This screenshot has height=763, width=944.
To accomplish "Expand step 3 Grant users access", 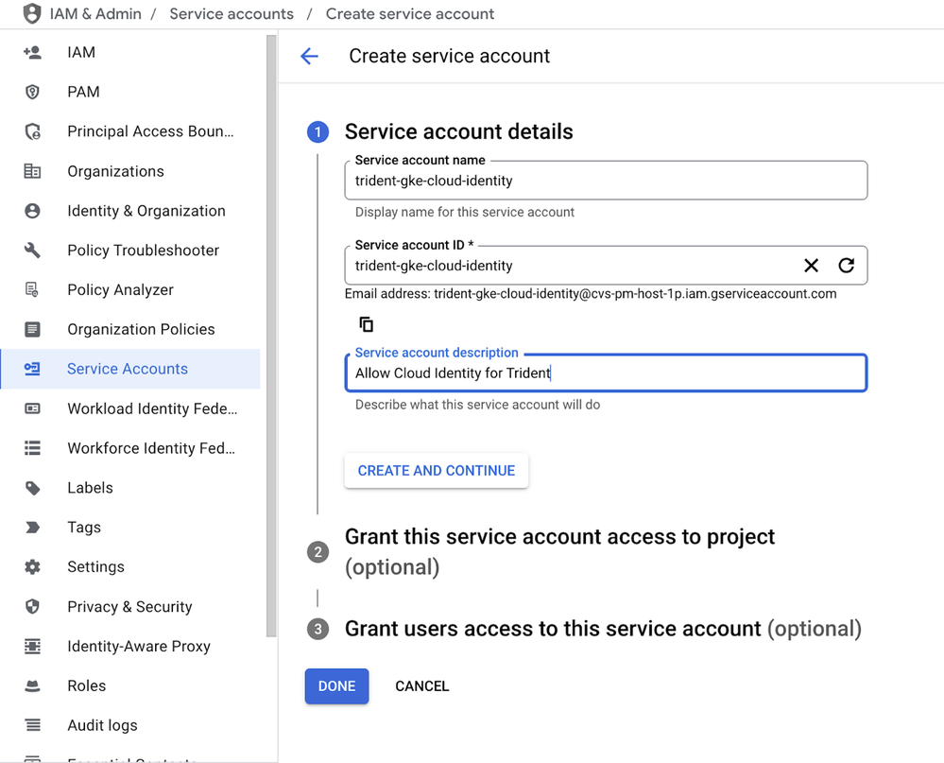I will pos(603,629).
